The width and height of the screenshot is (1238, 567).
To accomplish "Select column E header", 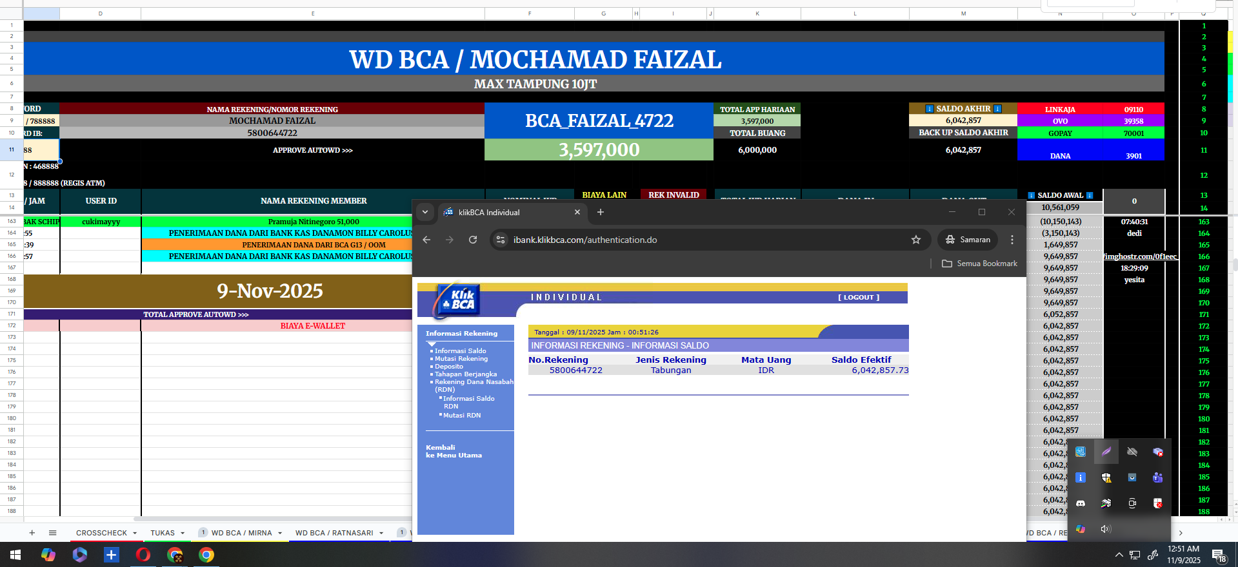I will pos(313,14).
